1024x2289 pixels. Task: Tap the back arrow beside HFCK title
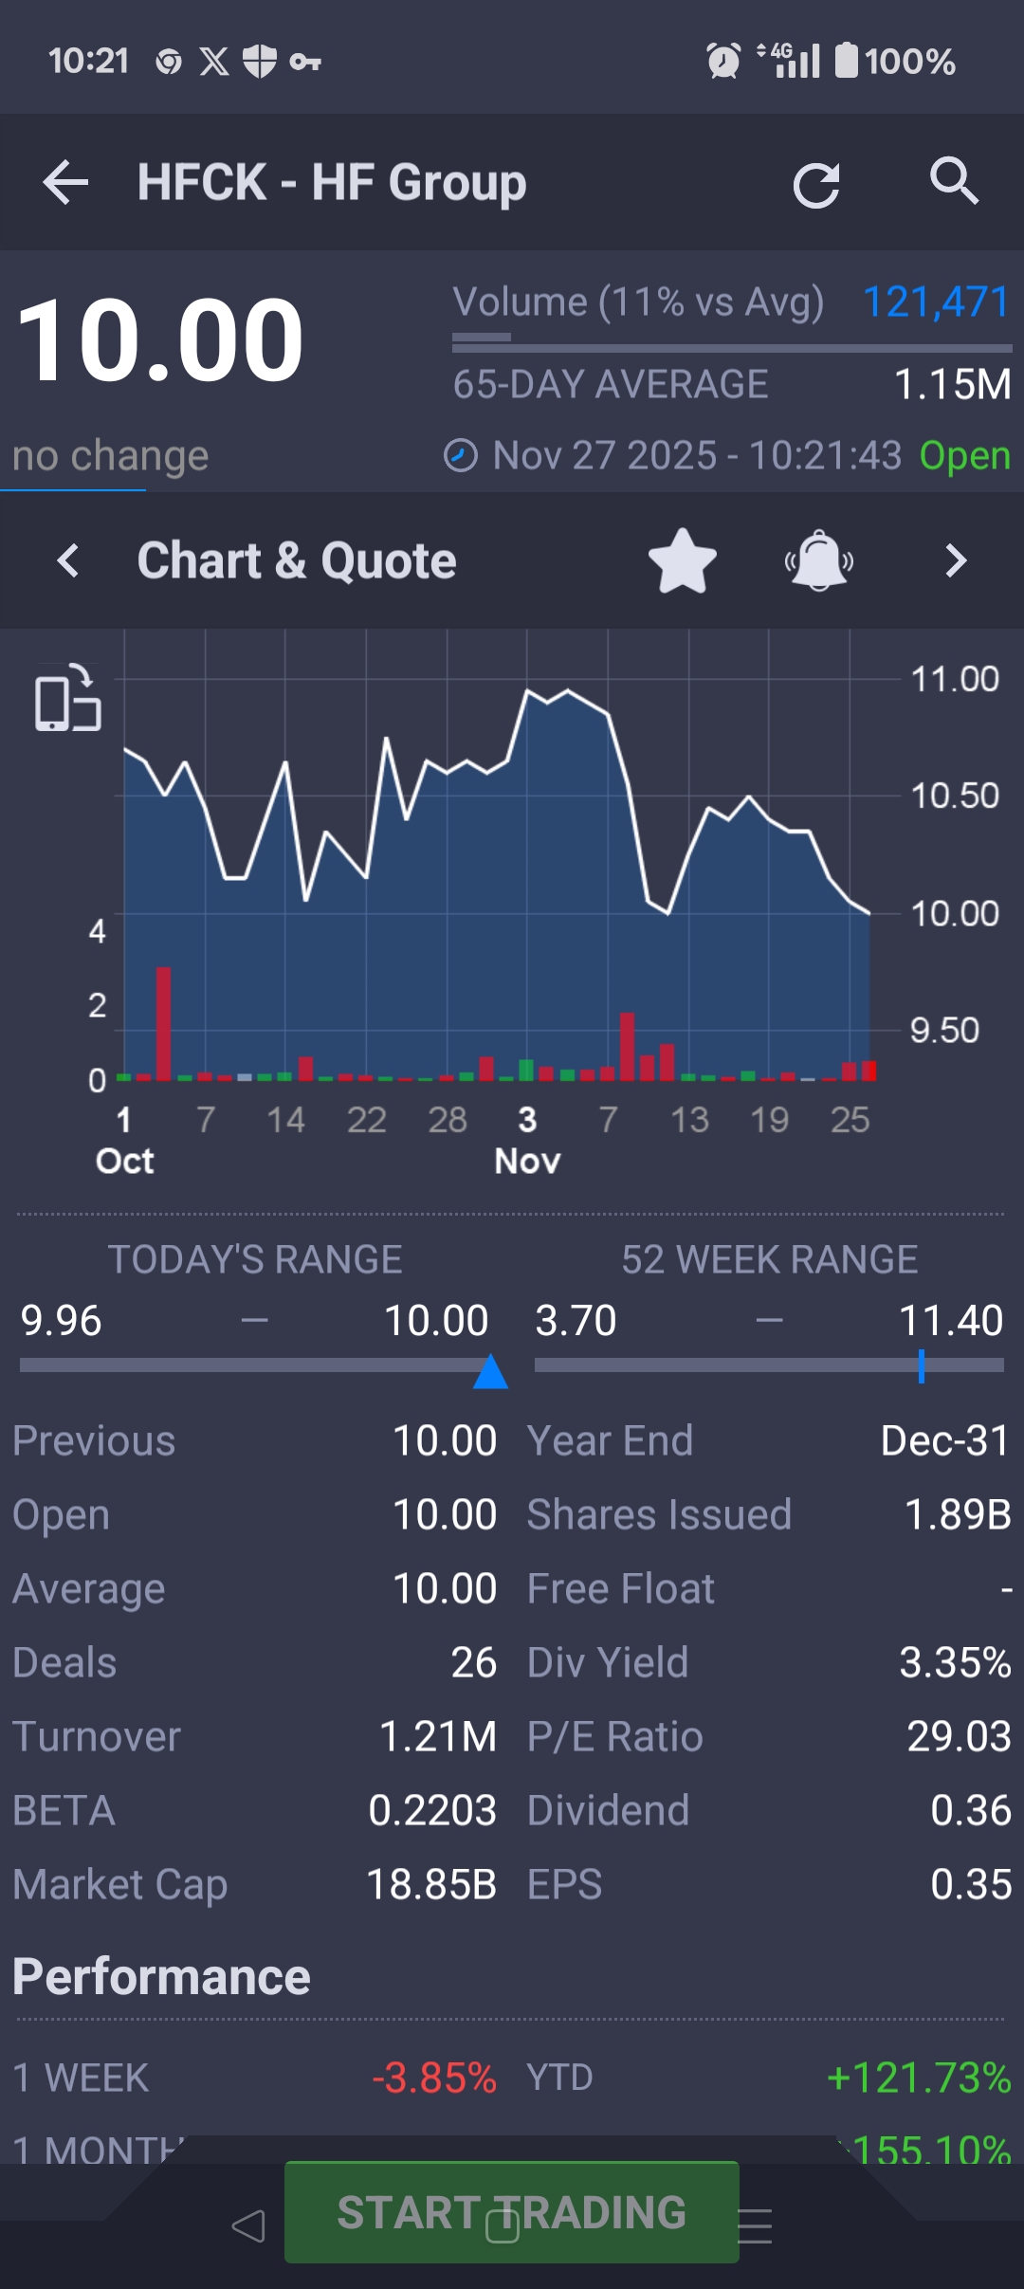[x=65, y=182]
